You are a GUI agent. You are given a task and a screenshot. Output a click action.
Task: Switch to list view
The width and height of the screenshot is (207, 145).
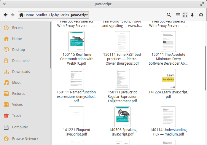(x=178, y=15)
